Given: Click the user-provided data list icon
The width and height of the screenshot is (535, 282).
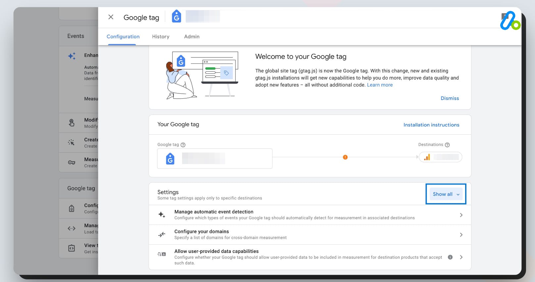Looking at the screenshot, I should pyautogui.click(x=162, y=254).
